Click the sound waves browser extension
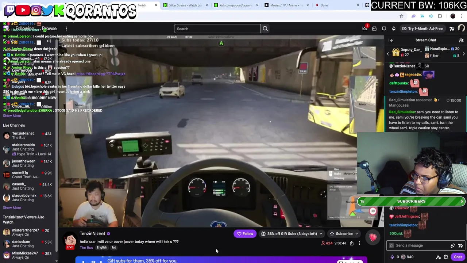The width and height of the screenshot is (467, 263). pos(431,16)
